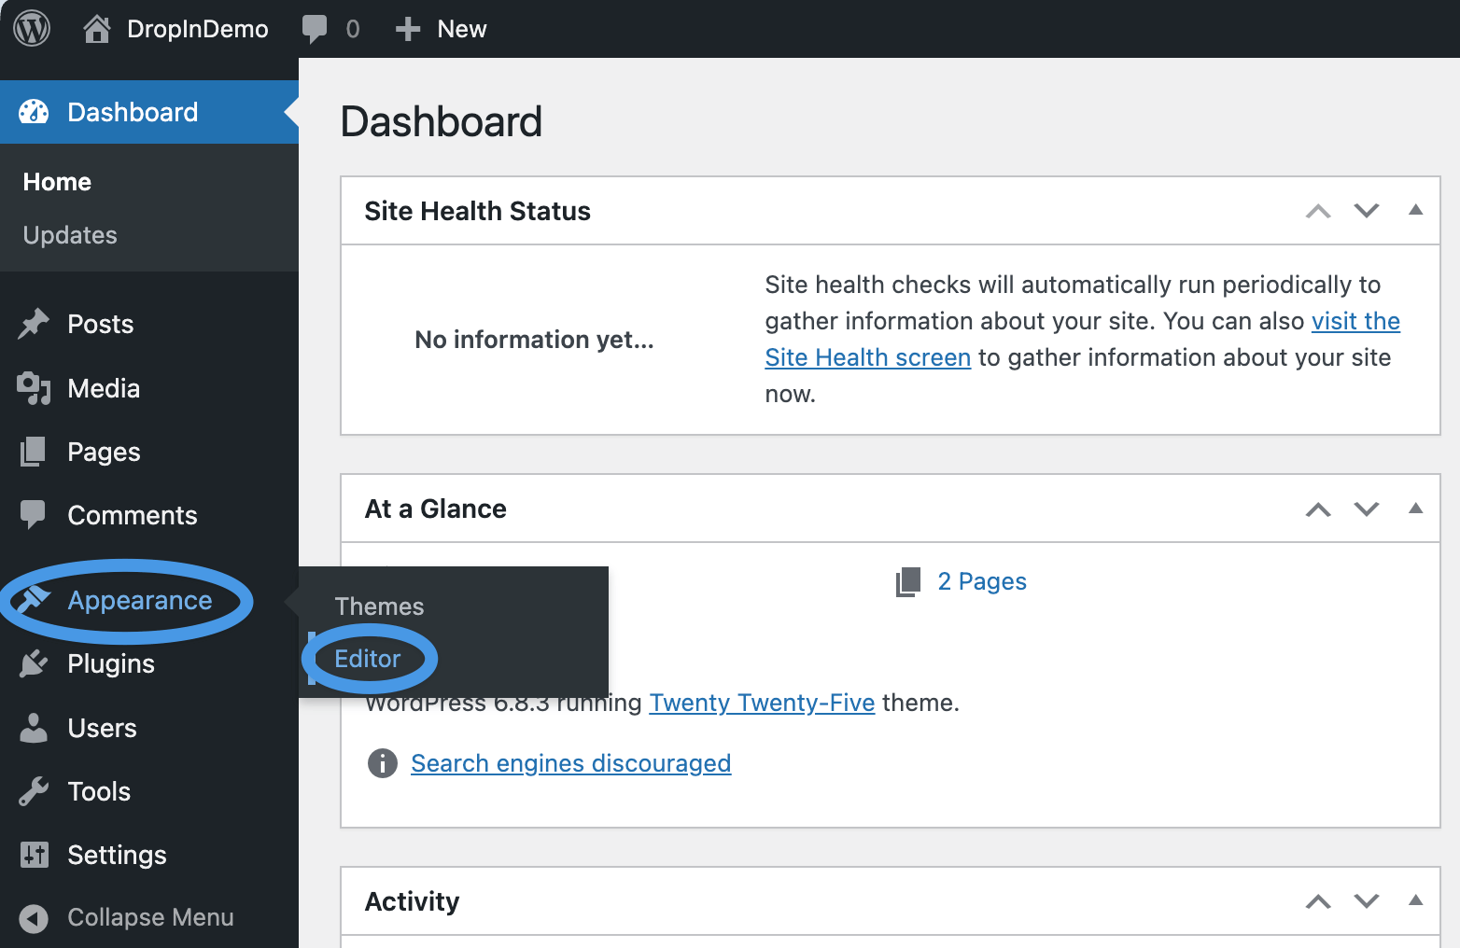Screen dimensions: 1460x948
Task: Follow the Twenty Twenty-Five theme link
Action: click(762, 703)
